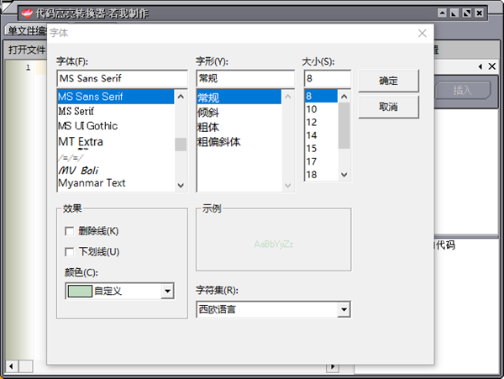Select MS Serif in font list
This screenshot has width=504, height=379.
pyautogui.click(x=76, y=111)
